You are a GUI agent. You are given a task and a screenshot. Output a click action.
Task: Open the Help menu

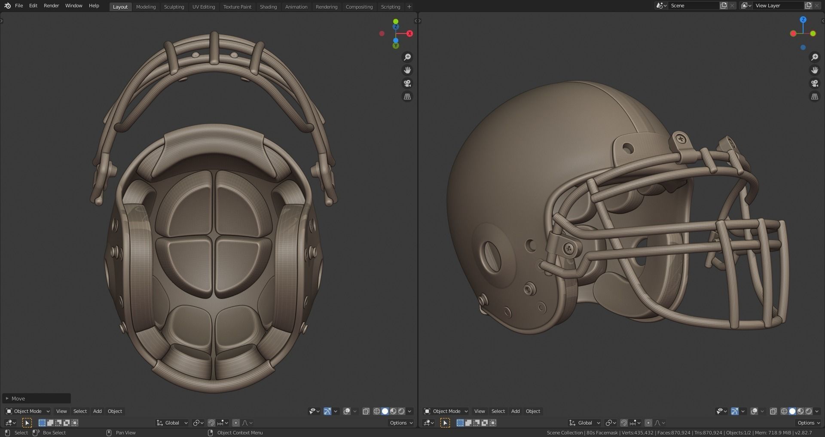pos(94,6)
